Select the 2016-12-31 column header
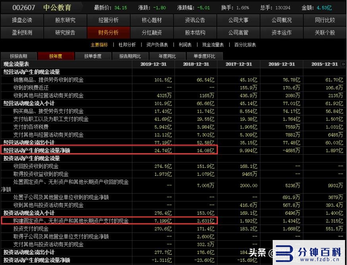347x265 pixels. [x=282, y=64]
